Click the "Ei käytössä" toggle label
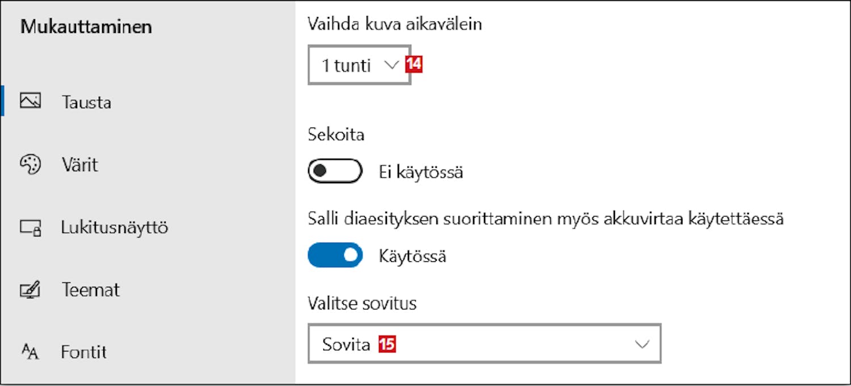Viewport: 851px width, 386px height. click(420, 172)
